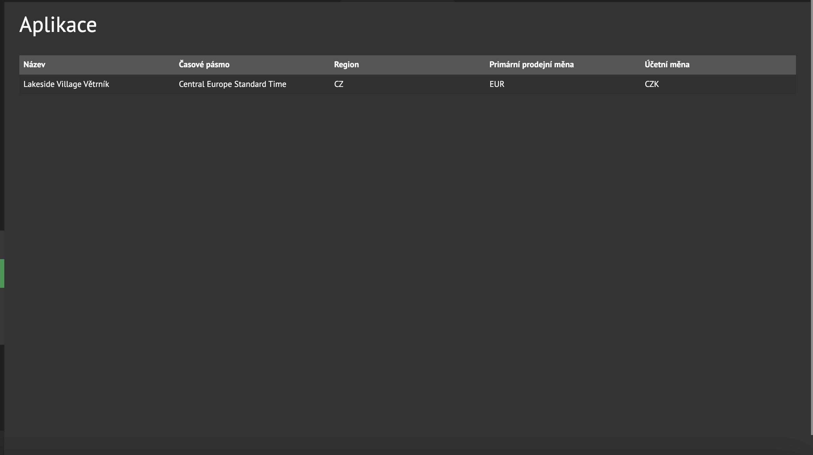
Task: Click Primární prodejní měna column header
Action: click(531, 65)
